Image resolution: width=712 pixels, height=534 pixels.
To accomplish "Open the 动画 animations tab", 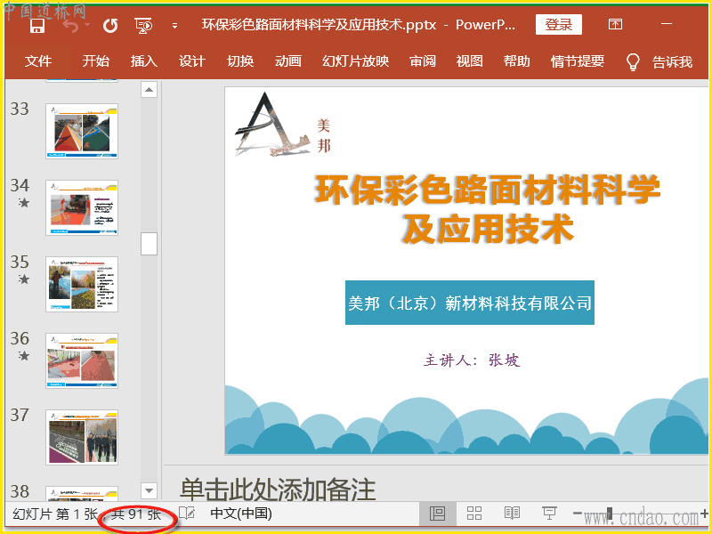I will point(288,61).
